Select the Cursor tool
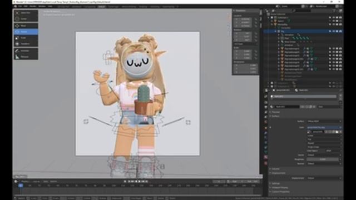This screenshot has width=356, height=200. pos(26,19)
